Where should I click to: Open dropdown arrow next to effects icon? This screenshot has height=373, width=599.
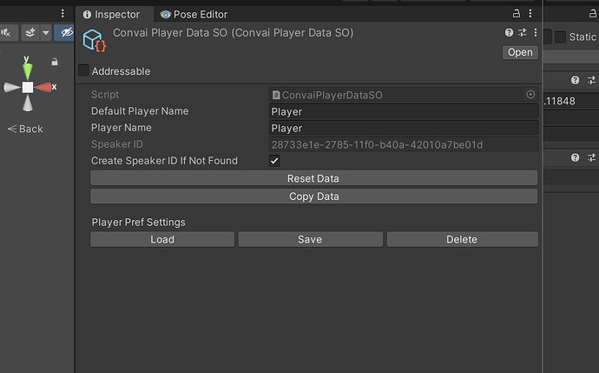(x=46, y=32)
